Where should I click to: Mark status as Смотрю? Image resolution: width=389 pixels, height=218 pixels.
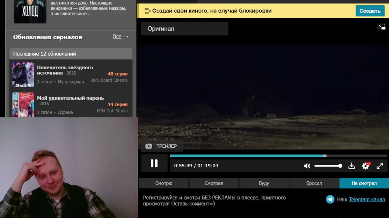click(x=164, y=183)
